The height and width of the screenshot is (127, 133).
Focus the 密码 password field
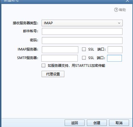pos(82,41)
